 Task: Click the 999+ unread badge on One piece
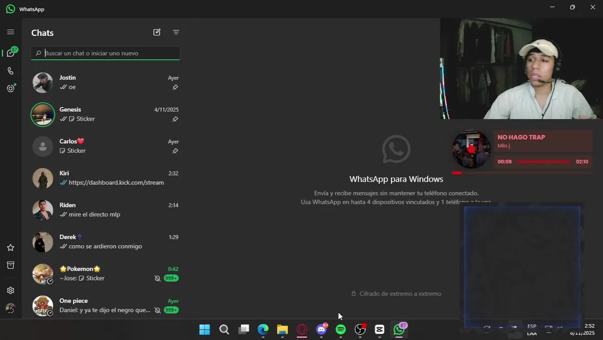[171, 310]
